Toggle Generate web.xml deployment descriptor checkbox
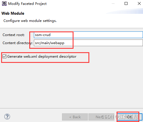 coord(4,57)
